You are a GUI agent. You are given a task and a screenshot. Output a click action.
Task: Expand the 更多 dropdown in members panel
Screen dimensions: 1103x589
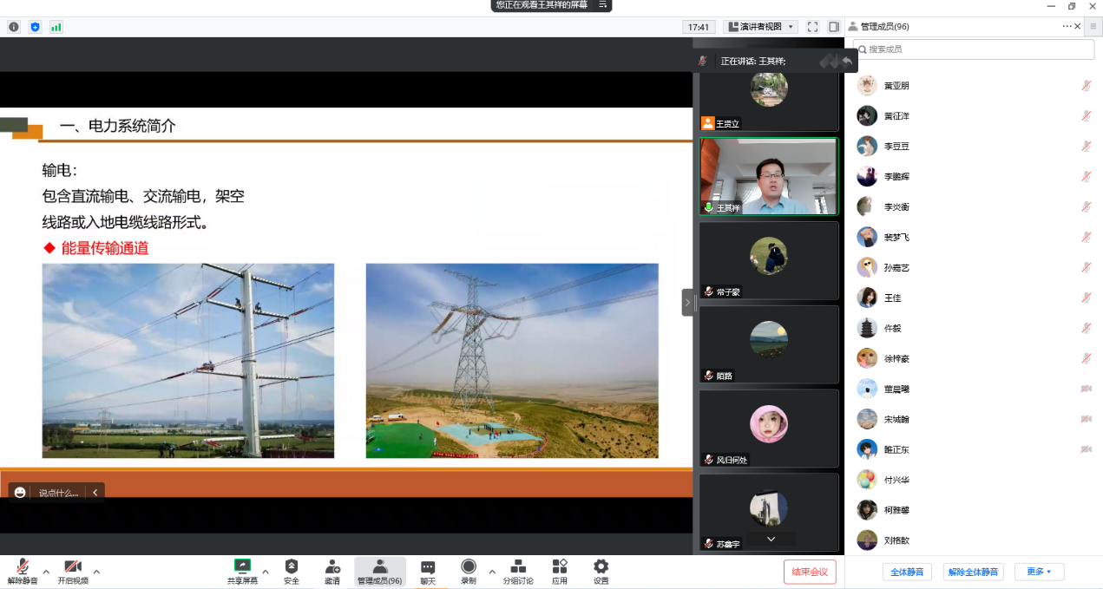pos(1039,572)
